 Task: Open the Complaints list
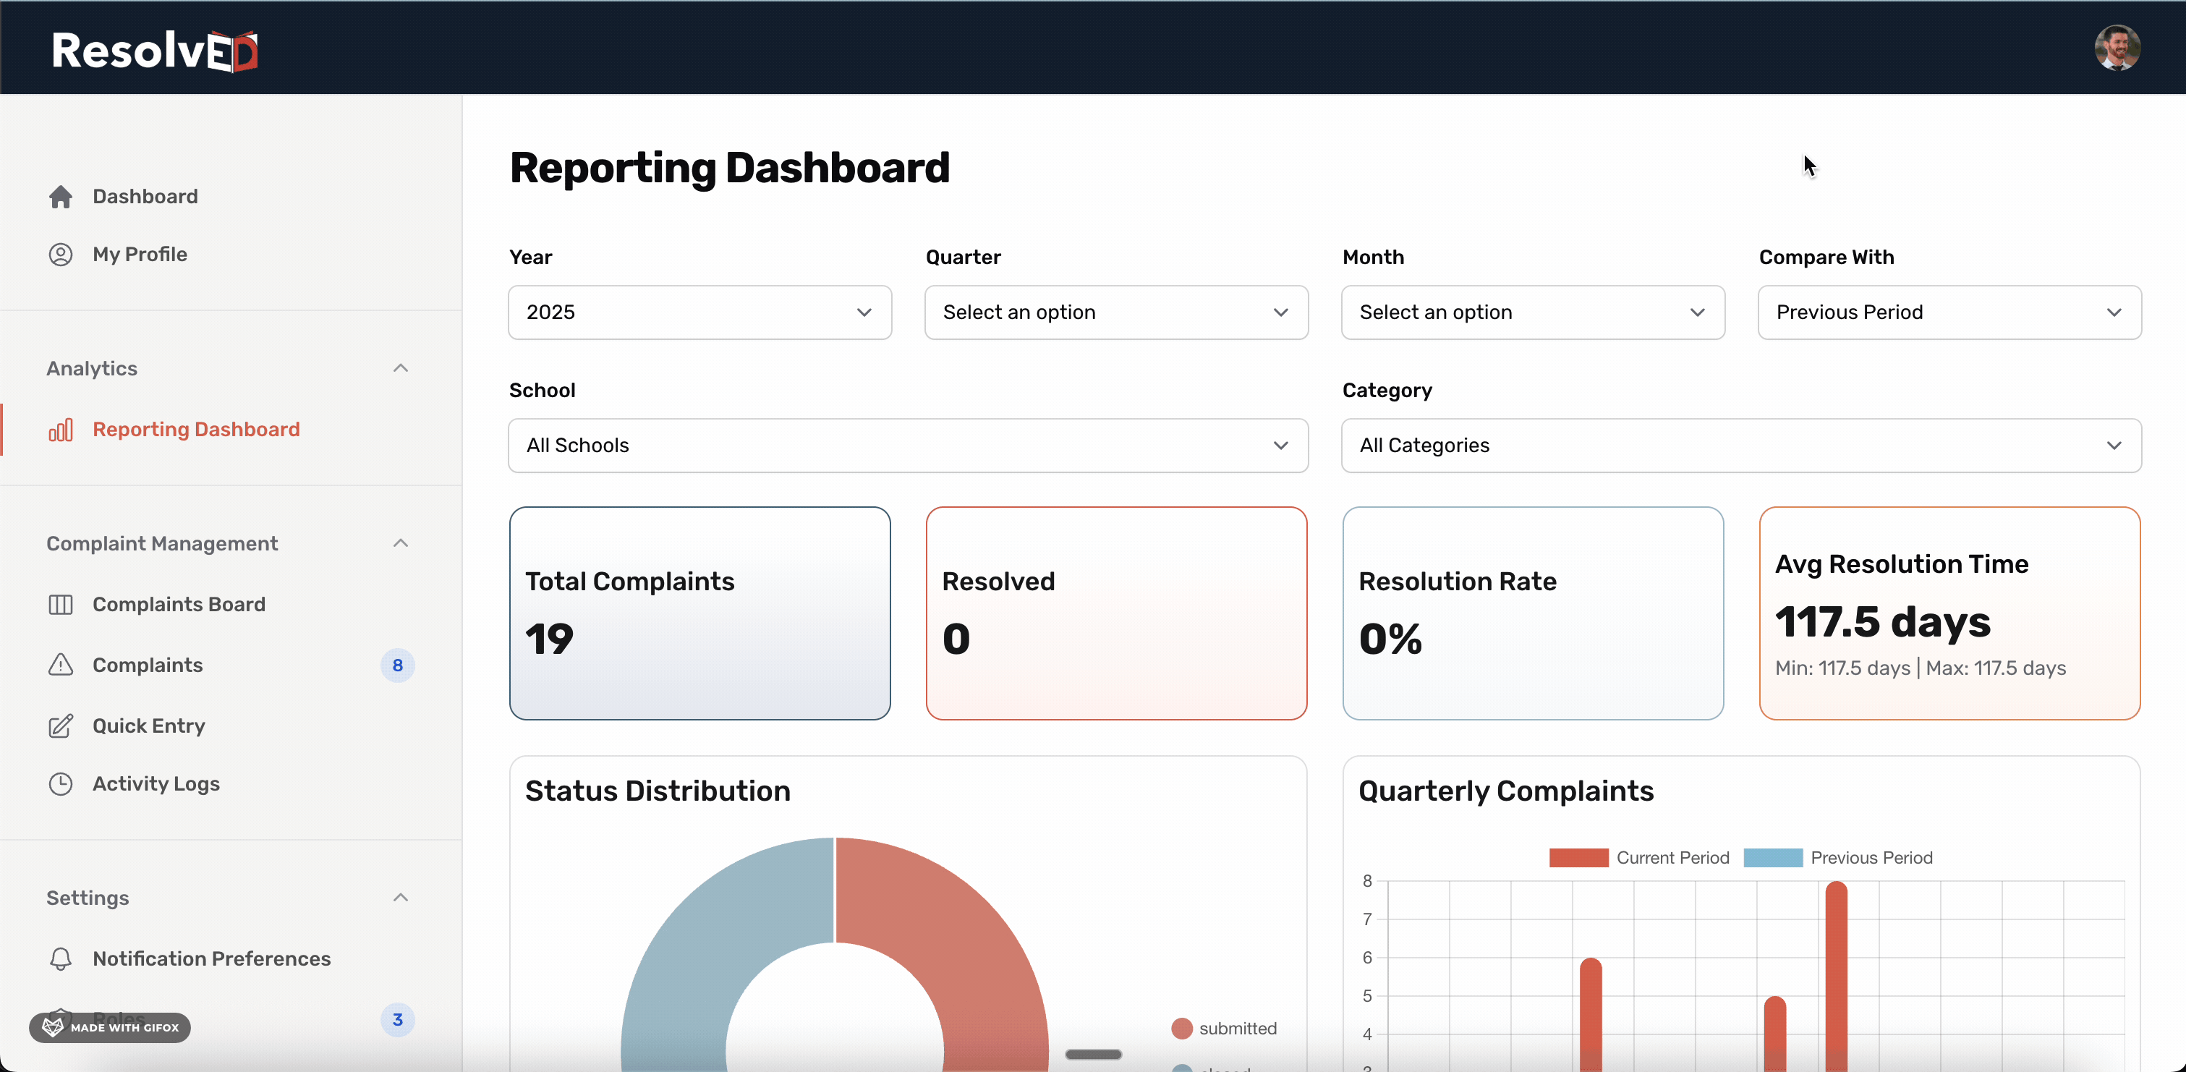tap(148, 665)
